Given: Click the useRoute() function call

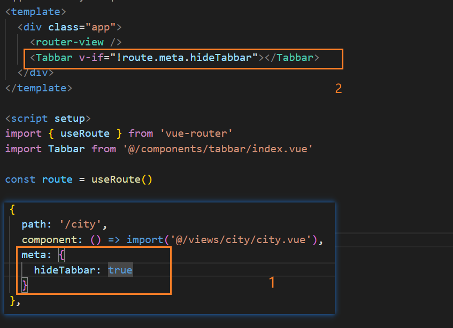Looking at the screenshot, I should click(122, 179).
